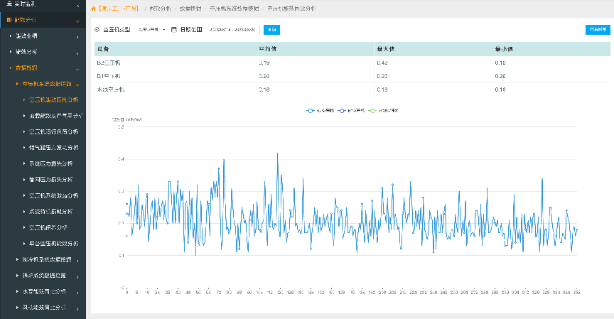This screenshot has width=614, height=319.
Task: Open the 空压机类型 dropdown selector
Action: pyautogui.click(x=151, y=30)
